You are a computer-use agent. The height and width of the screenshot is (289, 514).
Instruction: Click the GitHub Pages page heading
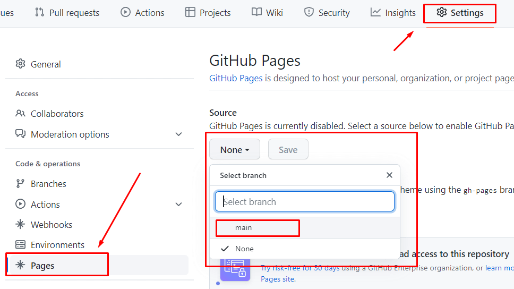point(255,61)
